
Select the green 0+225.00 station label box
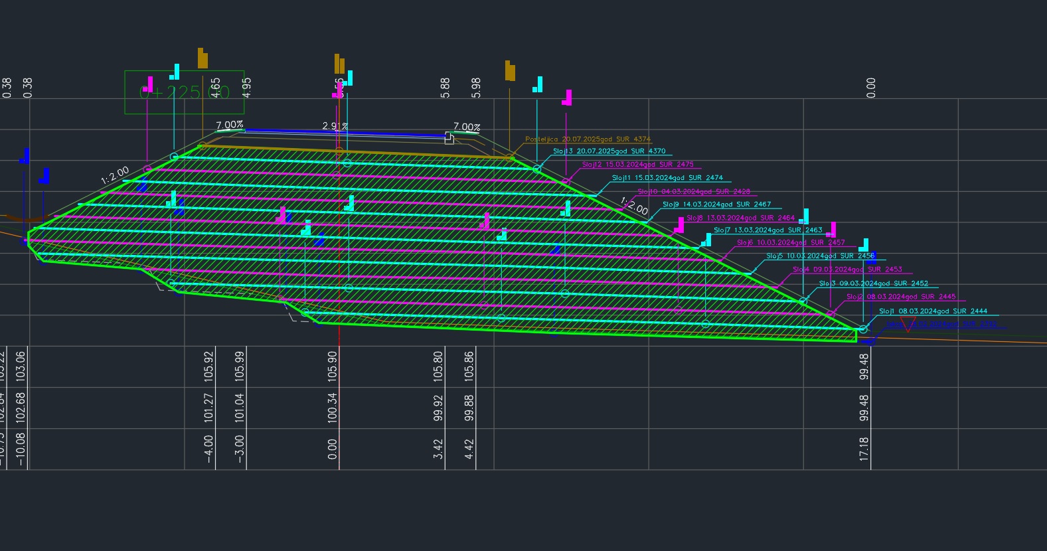point(185,92)
